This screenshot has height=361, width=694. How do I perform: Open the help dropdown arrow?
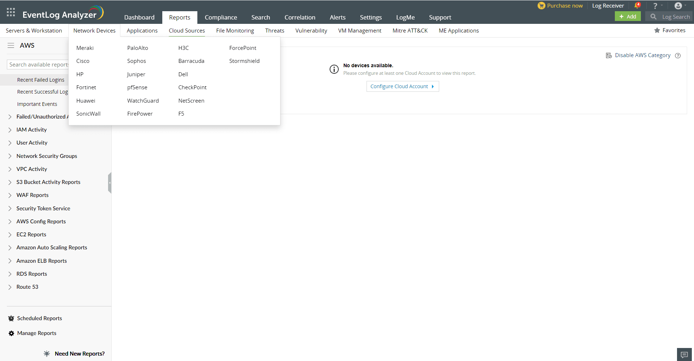662,5
